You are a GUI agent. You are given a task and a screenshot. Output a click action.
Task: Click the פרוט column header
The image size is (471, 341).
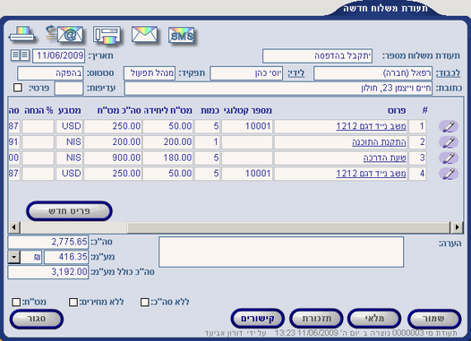pyautogui.click(x=397, y=110)
